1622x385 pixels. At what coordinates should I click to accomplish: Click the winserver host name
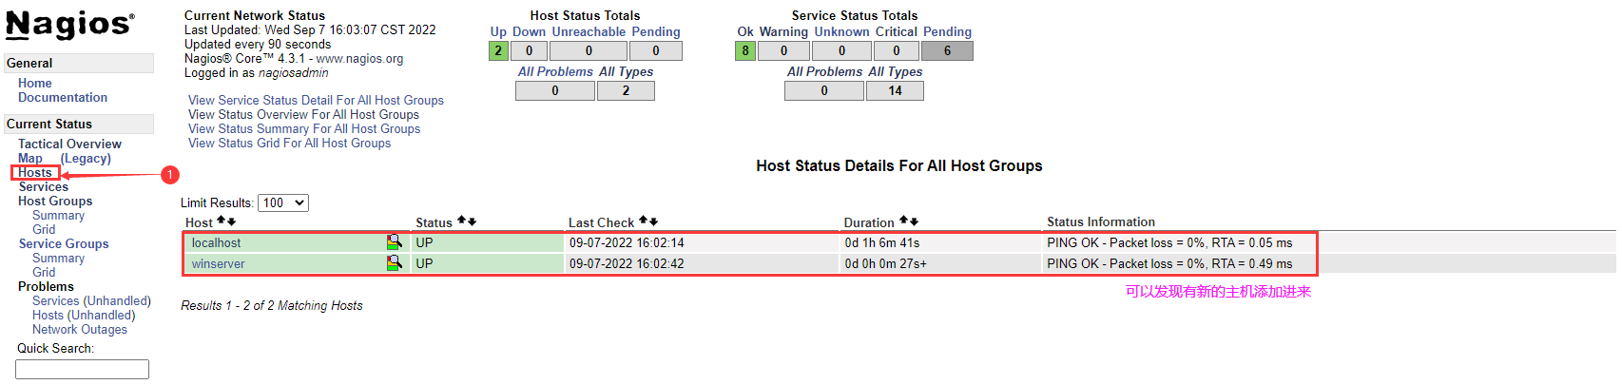coord(219,263)
